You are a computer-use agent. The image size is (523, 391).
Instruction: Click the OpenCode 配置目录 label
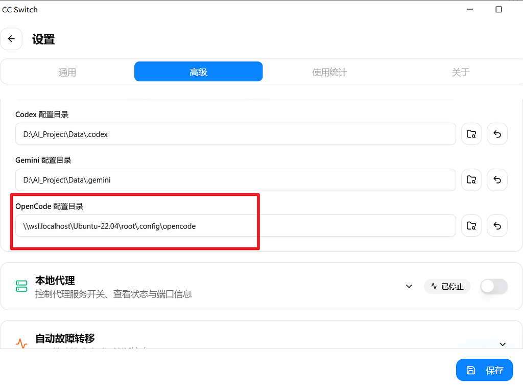pyautogui.click(x=50, y=206)
